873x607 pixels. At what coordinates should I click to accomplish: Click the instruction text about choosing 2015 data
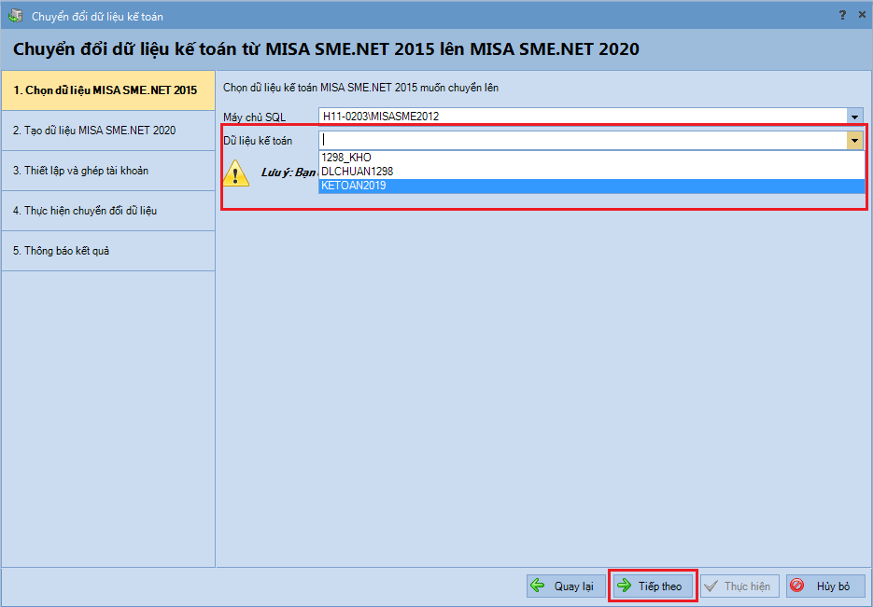click(x=360, y=88)
